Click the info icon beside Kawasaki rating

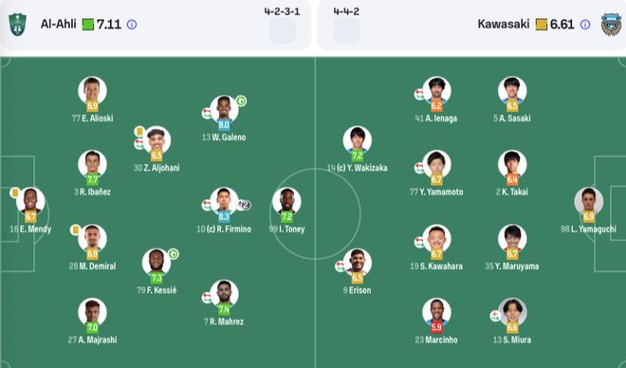585,25
